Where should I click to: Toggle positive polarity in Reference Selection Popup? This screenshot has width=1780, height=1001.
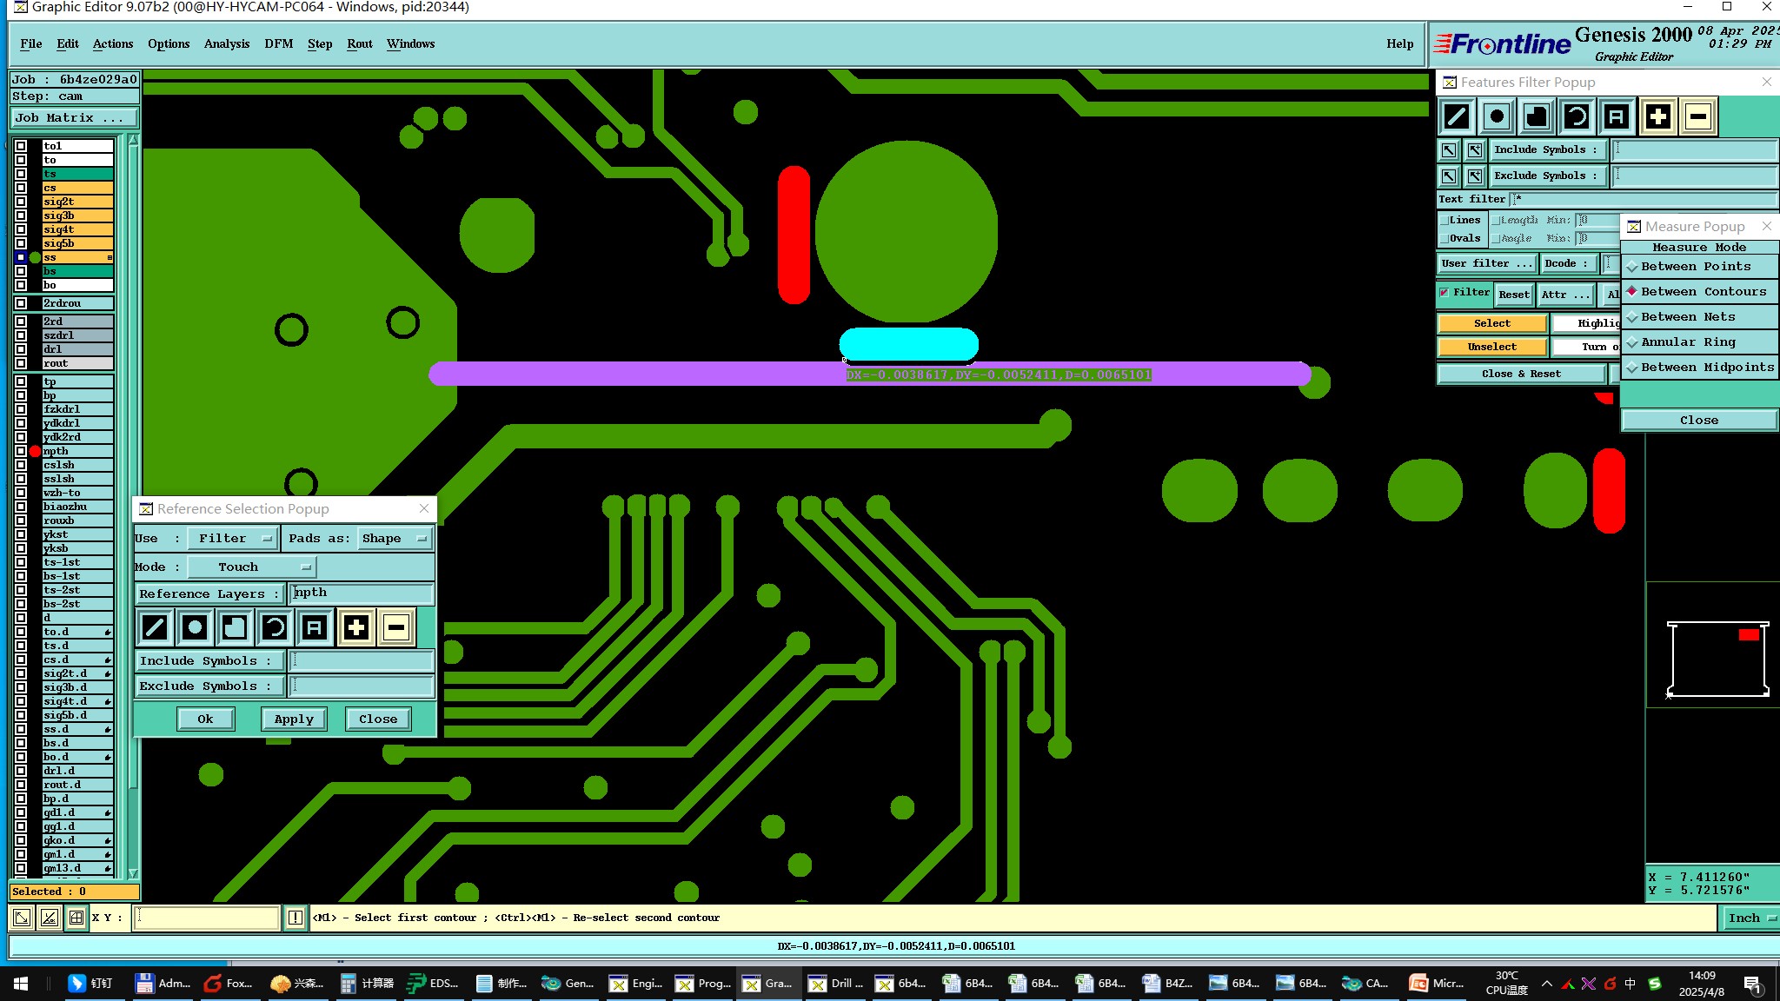(355, 627)
